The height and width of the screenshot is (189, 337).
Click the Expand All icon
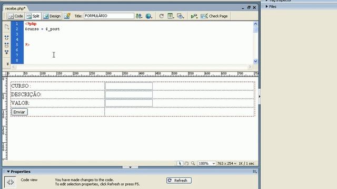7,52
